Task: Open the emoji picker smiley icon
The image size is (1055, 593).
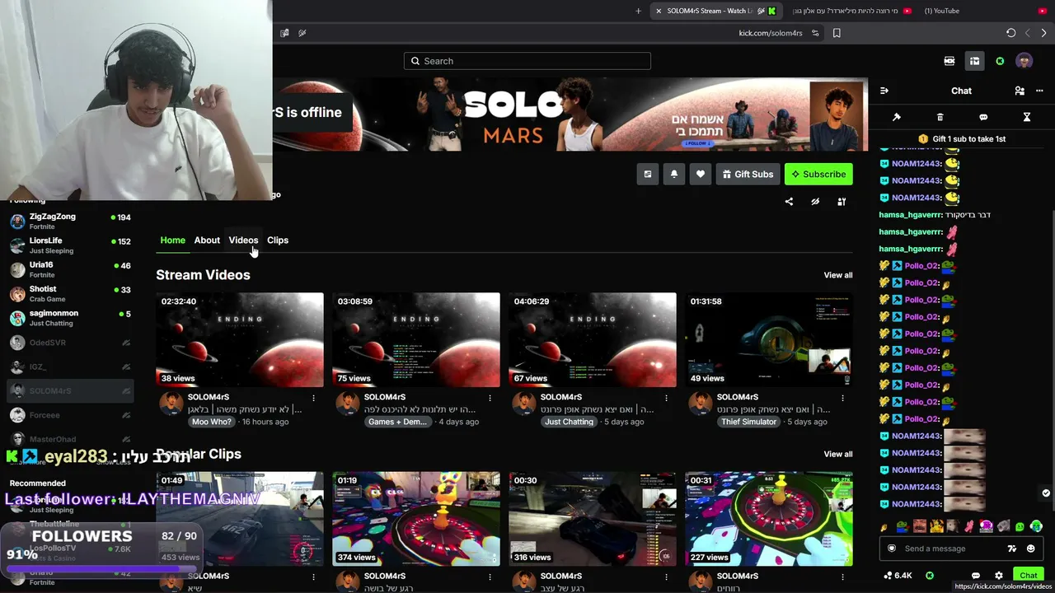Action: point(1030,549)
